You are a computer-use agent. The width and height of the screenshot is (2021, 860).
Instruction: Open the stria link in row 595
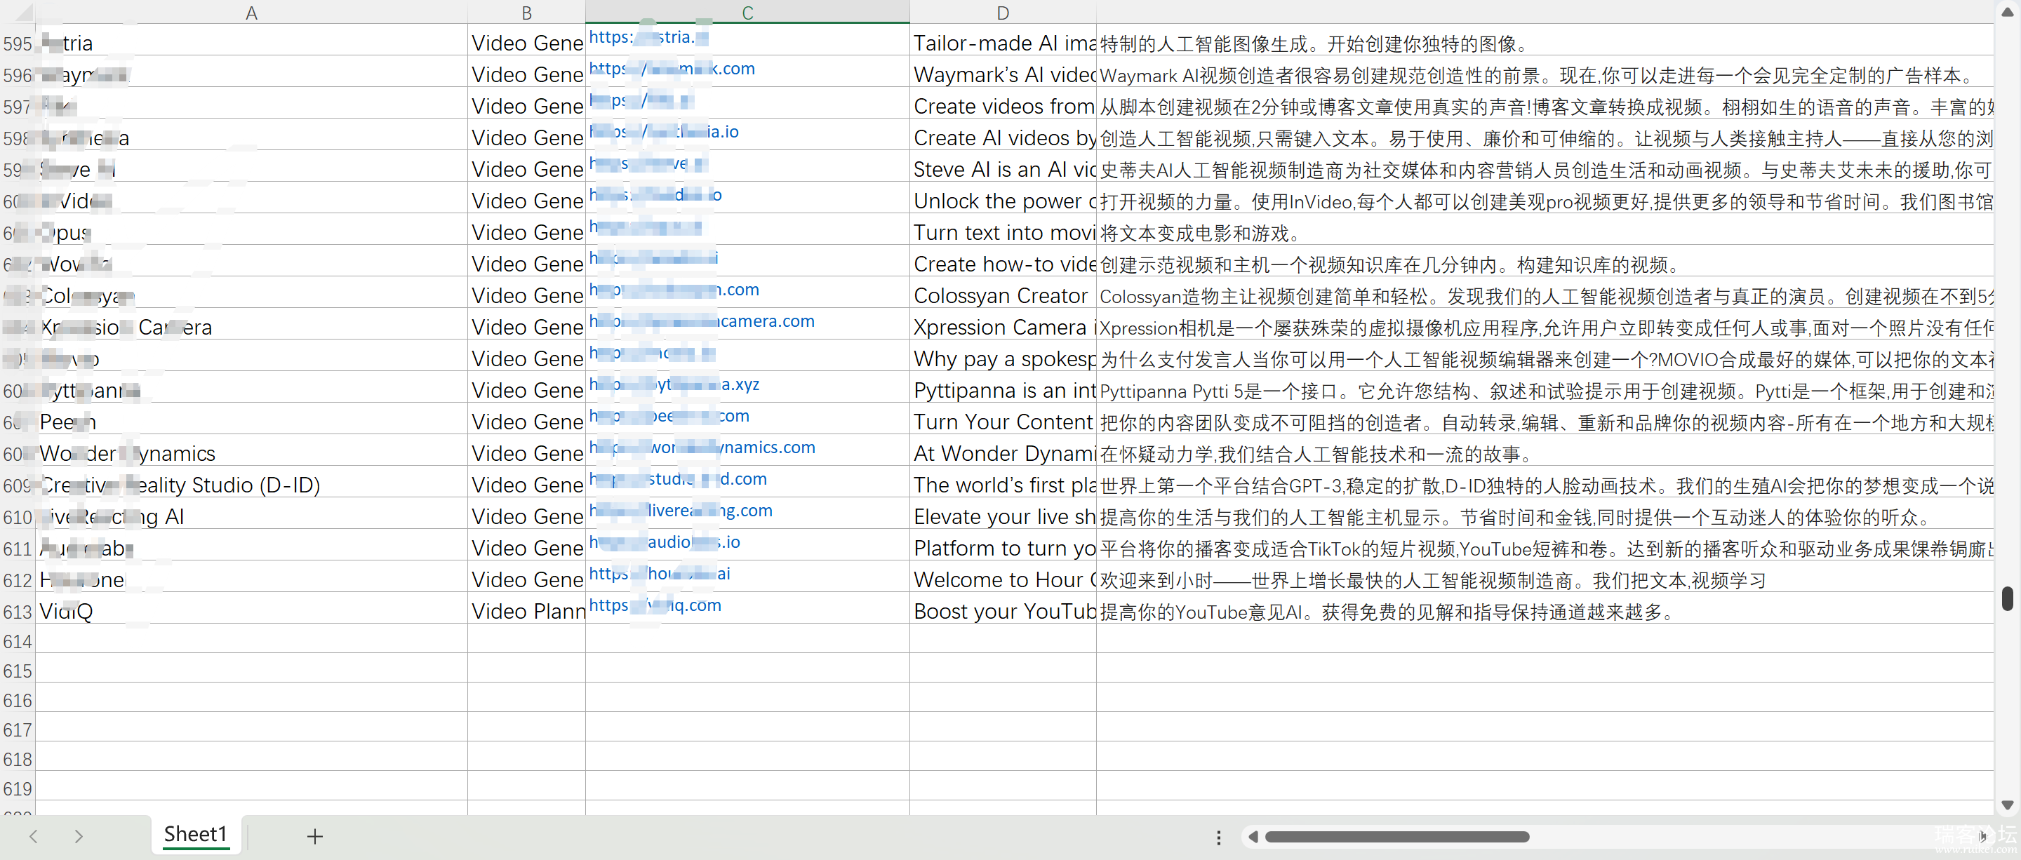tap(649, 37)
